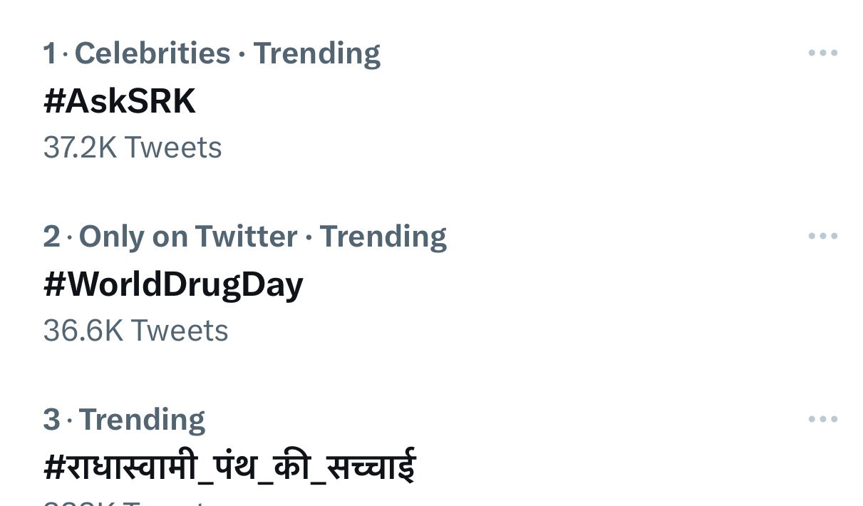The width and height of the screenshot is (863, 506).
Task: Select the "Only on Twitter" label
Action: [x=188, y=237]
